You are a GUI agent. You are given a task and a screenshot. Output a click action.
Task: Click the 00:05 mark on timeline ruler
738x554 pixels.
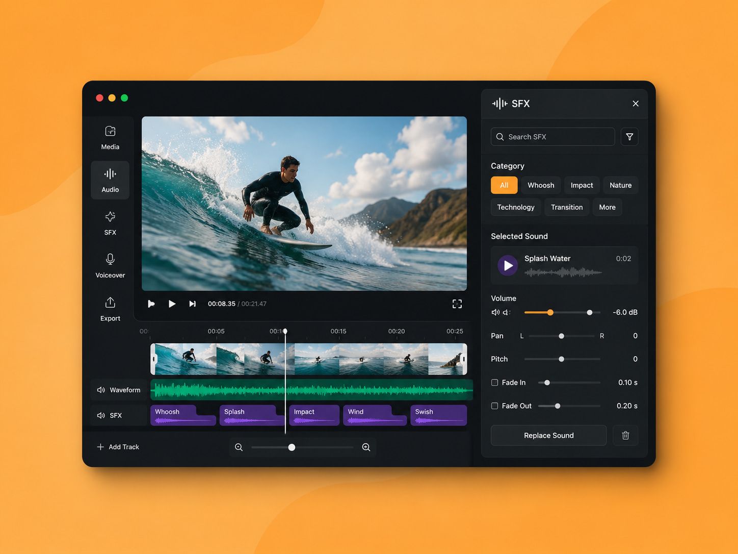pos(216,331)
